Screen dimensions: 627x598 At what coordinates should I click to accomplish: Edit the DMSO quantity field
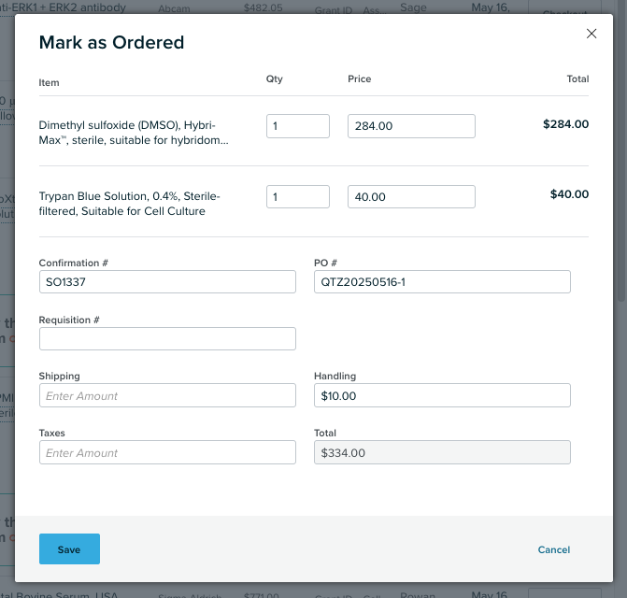point(298,126)
